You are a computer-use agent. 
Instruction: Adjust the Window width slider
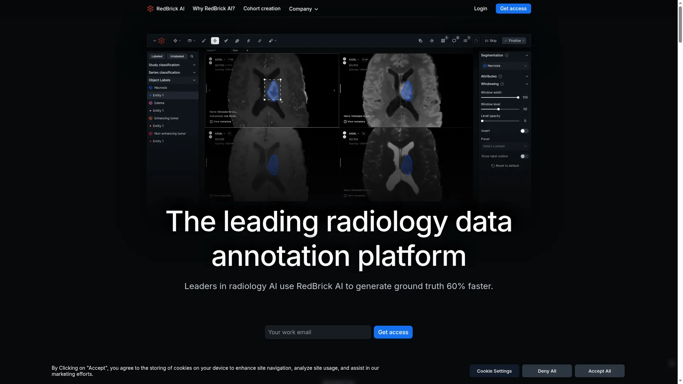pyautogui.click(x=500, y=97)
